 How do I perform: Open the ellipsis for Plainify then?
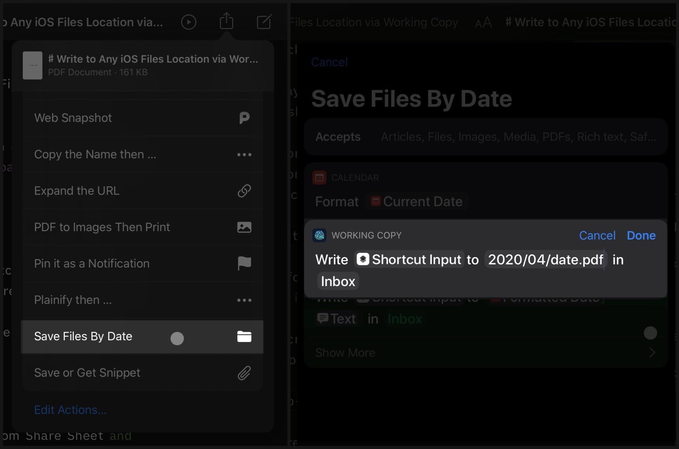(x=244, y=300)
